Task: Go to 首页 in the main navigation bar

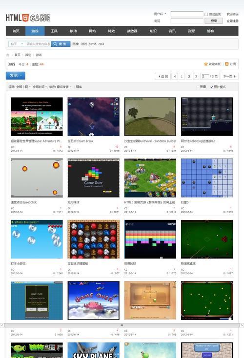Action: pos(16,31)
